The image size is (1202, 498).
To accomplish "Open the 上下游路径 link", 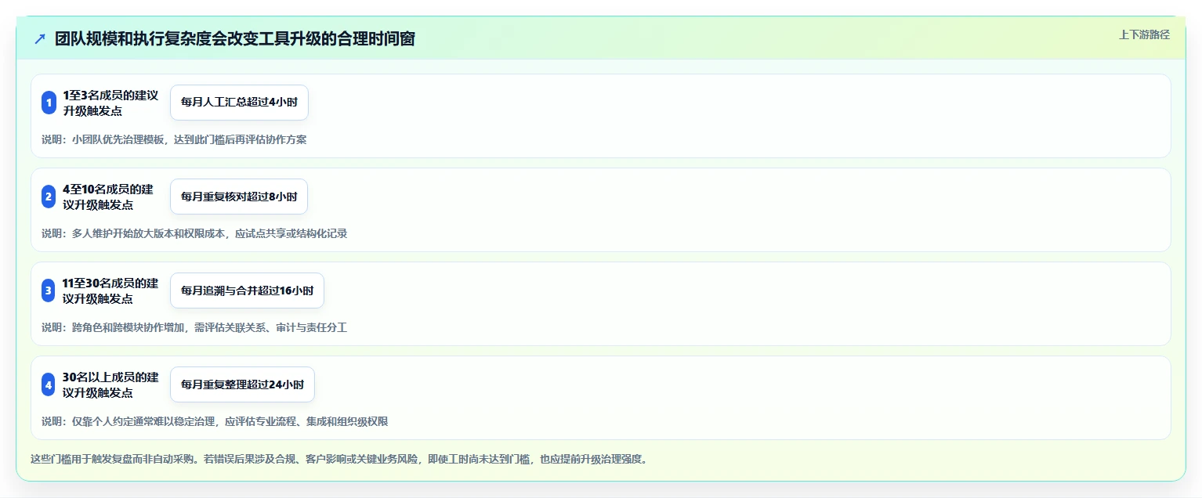I will point(1144,34).
